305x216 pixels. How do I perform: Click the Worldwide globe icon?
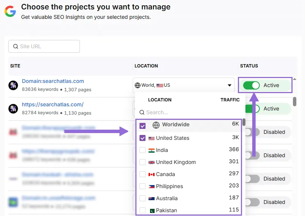[x=156, y=125]
